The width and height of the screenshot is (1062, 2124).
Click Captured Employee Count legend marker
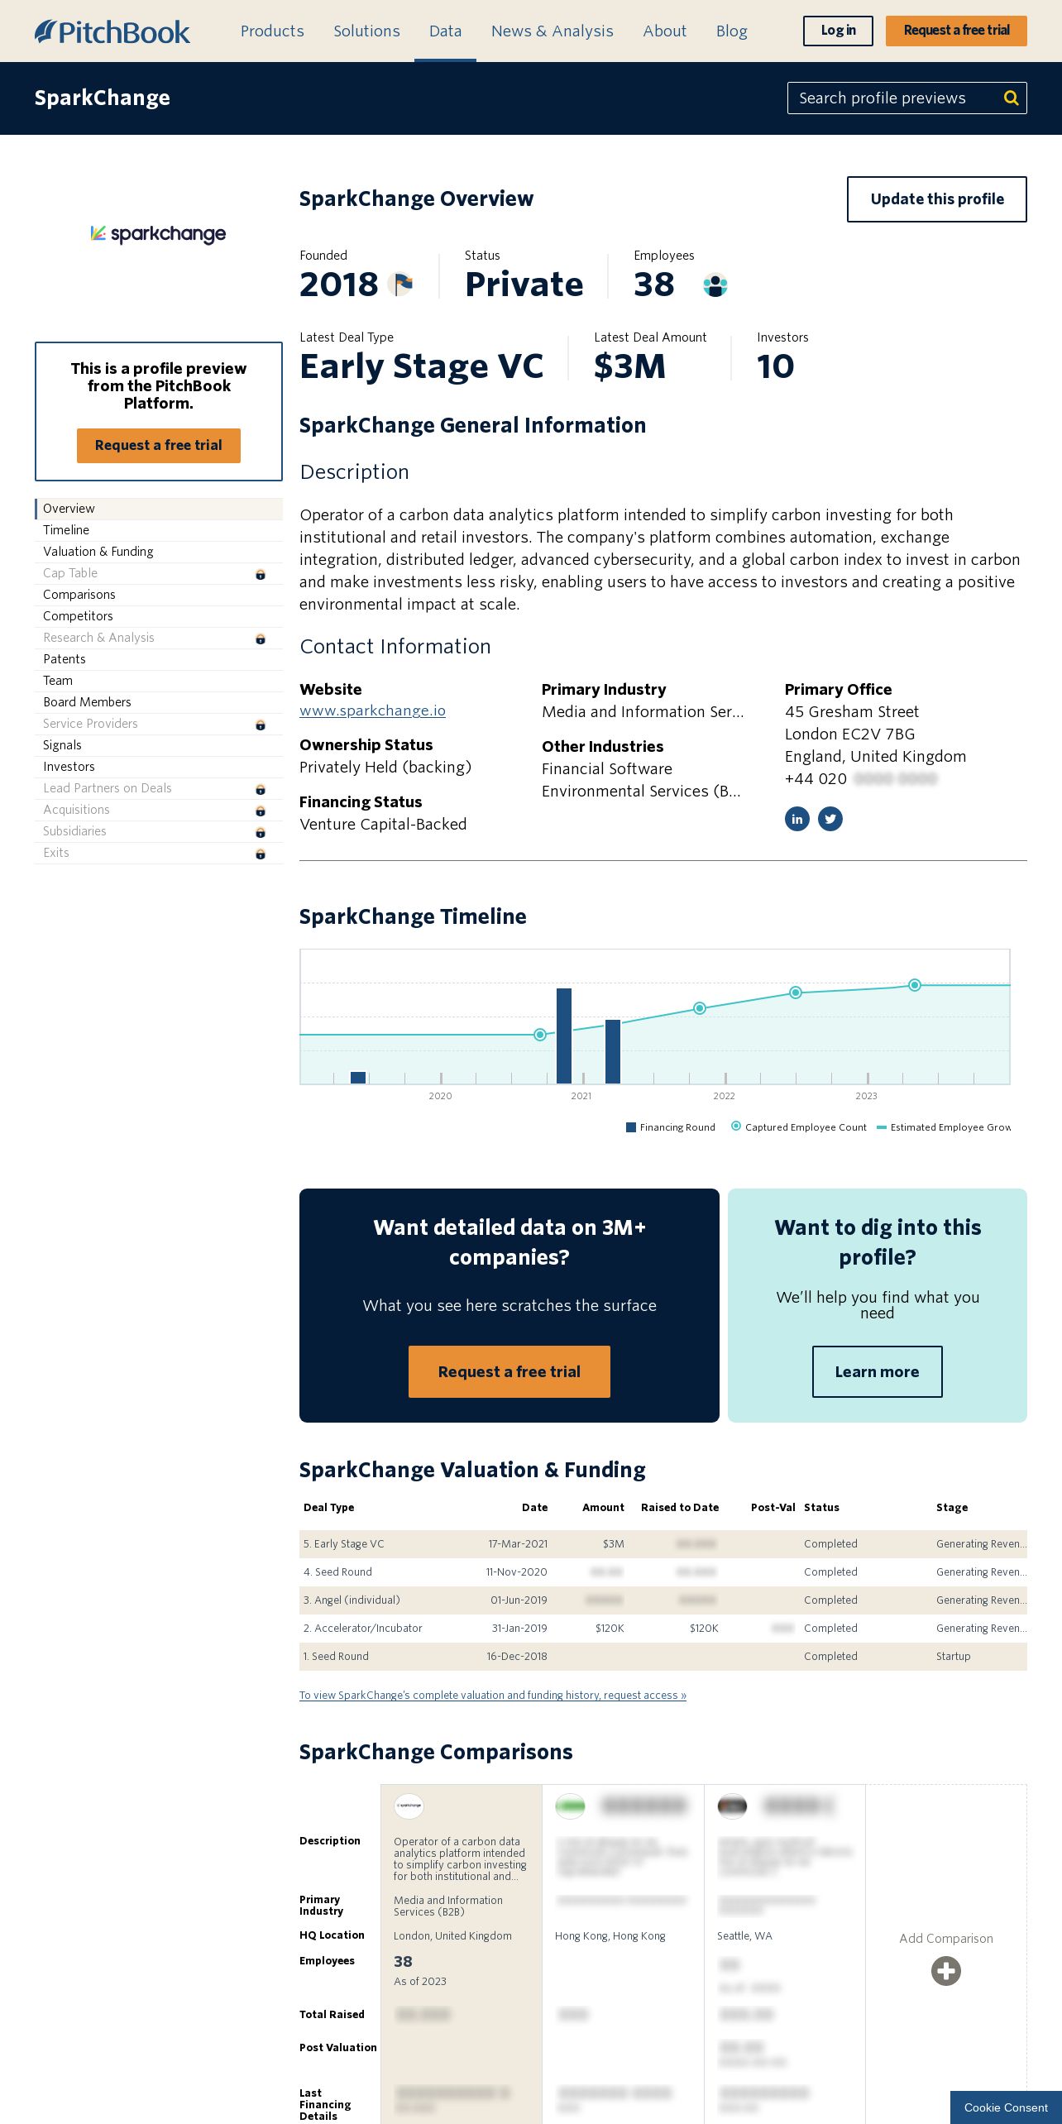click(x=736, y=1127)
